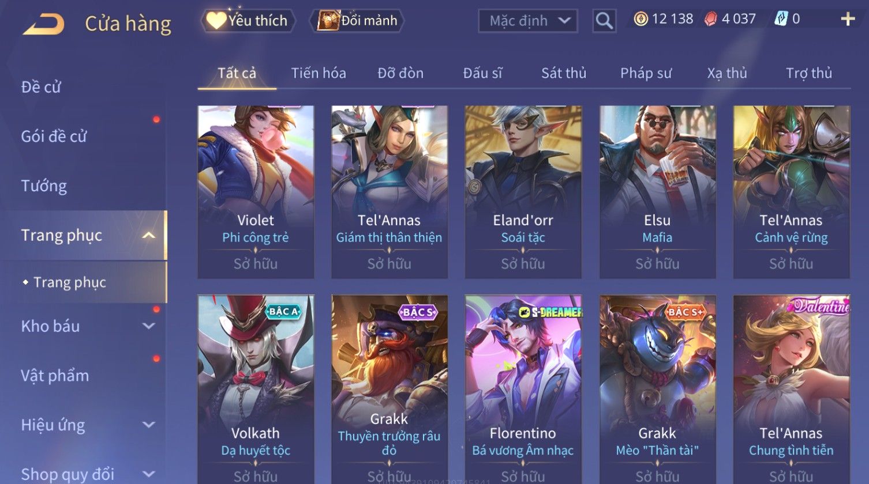Select the Elsu Mafia skin card
The width and height of the screenshot is (869, 484).
[x=657, y=192]
